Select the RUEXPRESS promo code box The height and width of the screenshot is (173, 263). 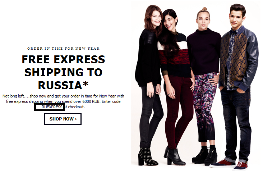tap(50, 107)
